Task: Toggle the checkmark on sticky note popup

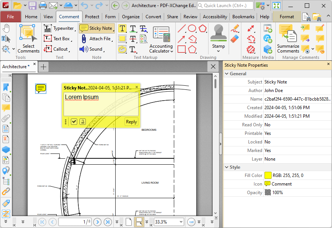Action: click(x=74, y=121)
